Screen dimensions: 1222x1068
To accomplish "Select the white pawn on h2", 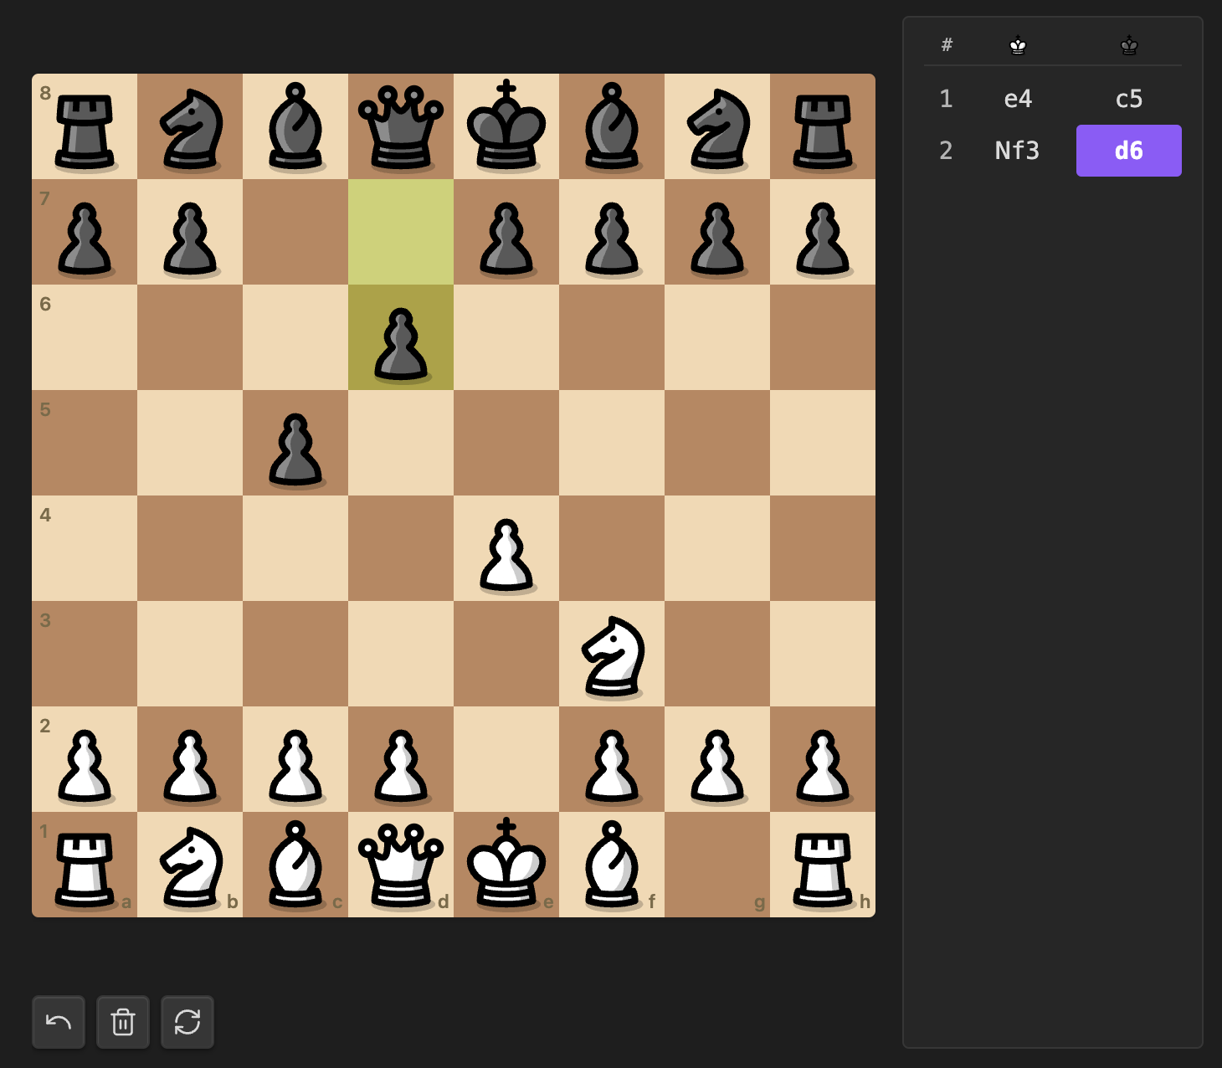I will [x=823, y=759].
